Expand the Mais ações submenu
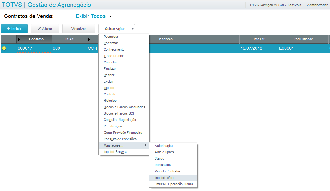 pos(124,145)
